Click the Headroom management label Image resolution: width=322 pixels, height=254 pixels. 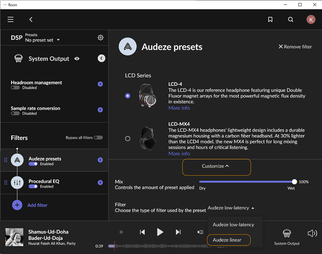click(x=37, y=82)
